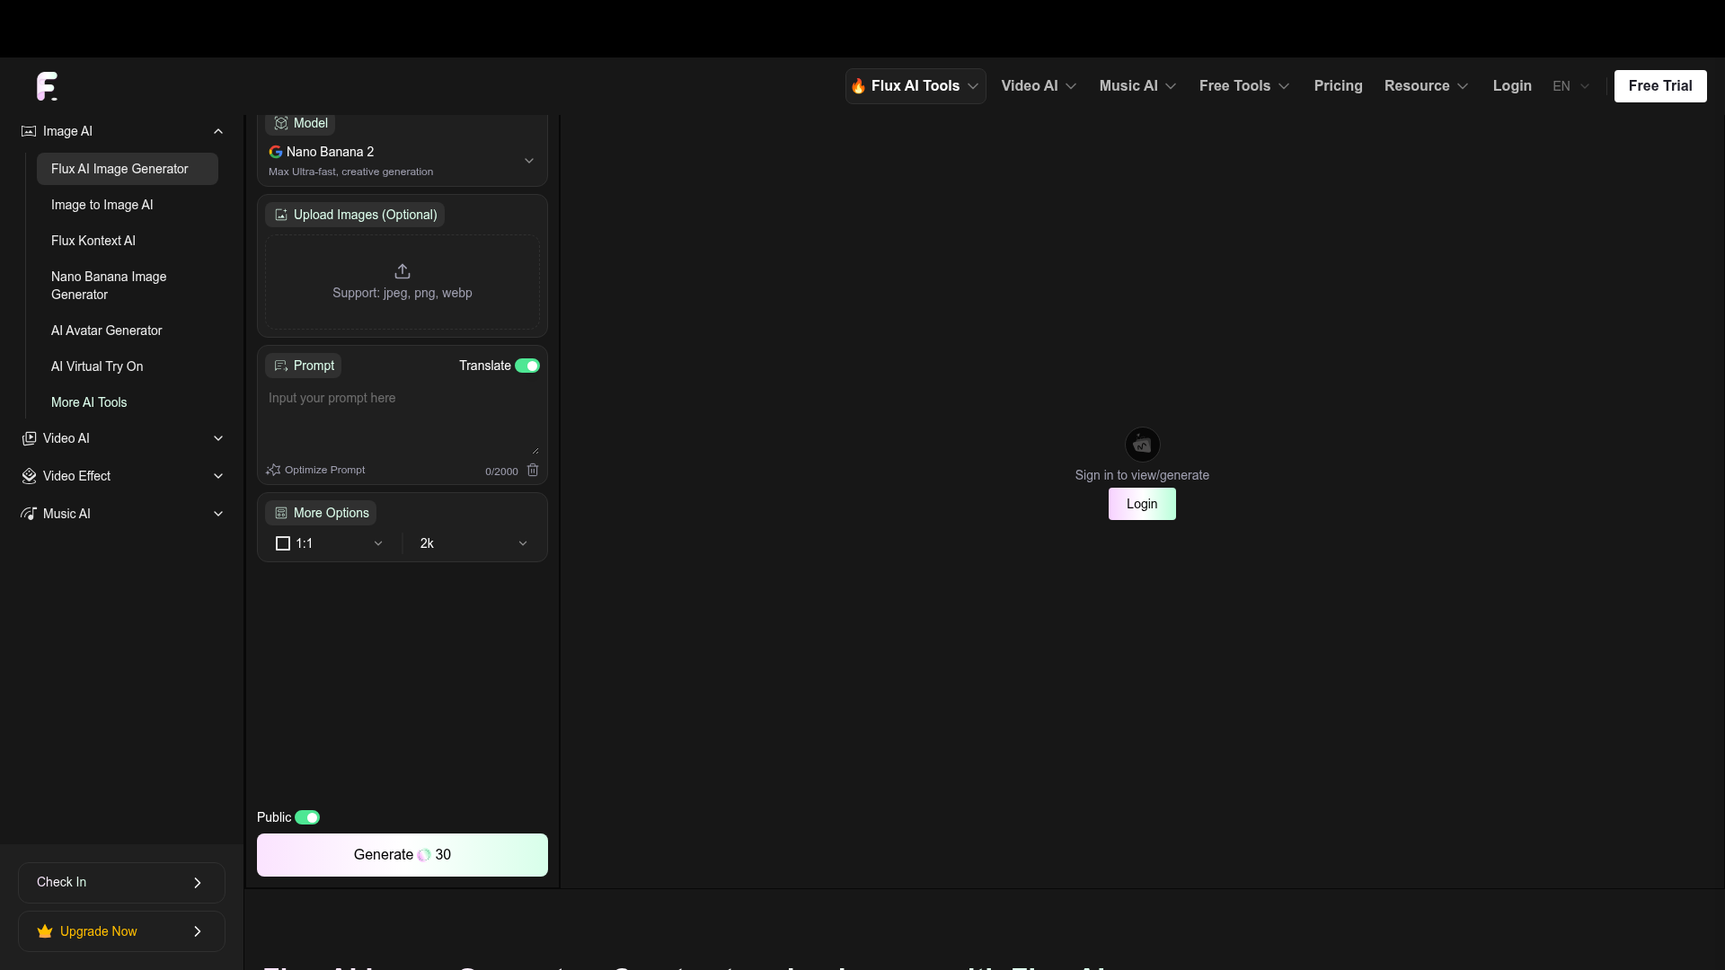Toggle the Translate switch off
The image size is (1725, 970).
point(527,366)
